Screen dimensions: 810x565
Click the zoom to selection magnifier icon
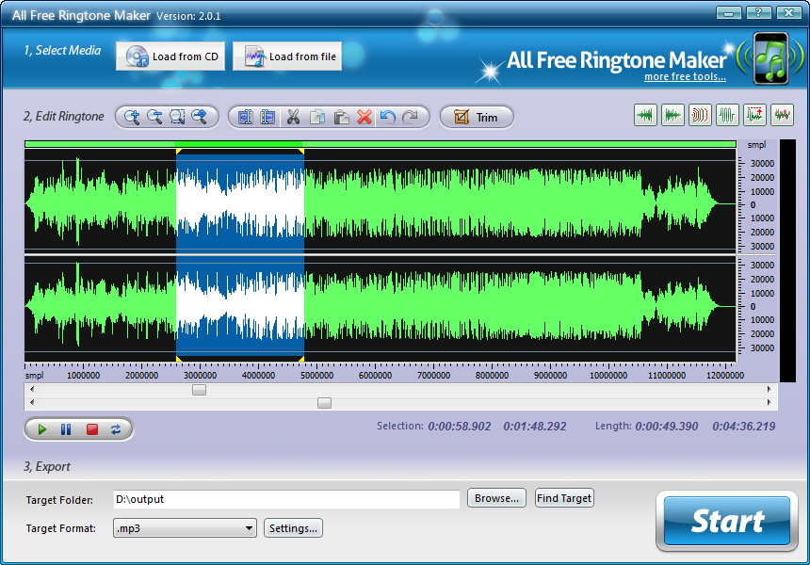tap(177, 117)
